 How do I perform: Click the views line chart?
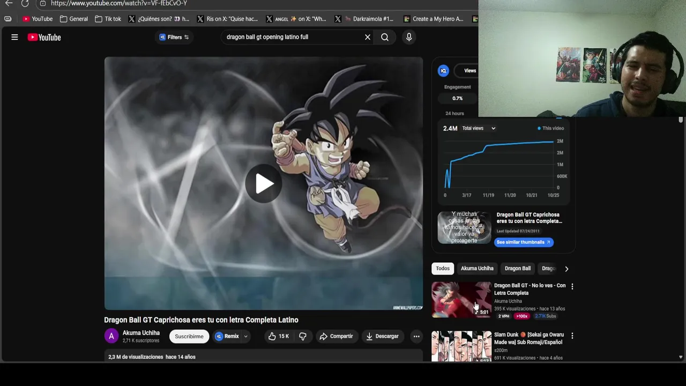499,164
